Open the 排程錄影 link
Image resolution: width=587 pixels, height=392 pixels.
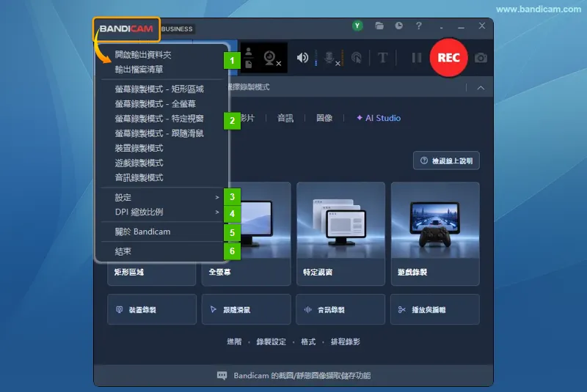point(345,341)
